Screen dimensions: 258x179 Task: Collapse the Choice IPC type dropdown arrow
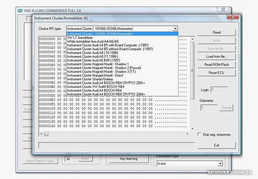pyautogui.click(x=175, y=29)
